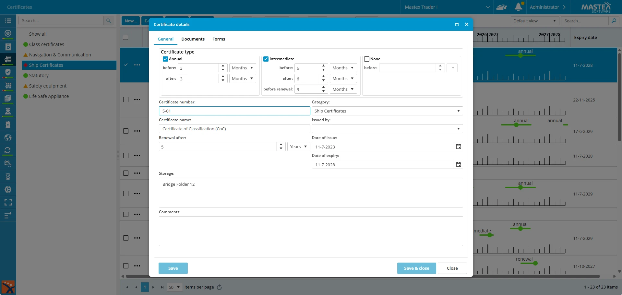Open the calendar clock planning icon
The image size is (622, 295).
(x=8, y=163)
